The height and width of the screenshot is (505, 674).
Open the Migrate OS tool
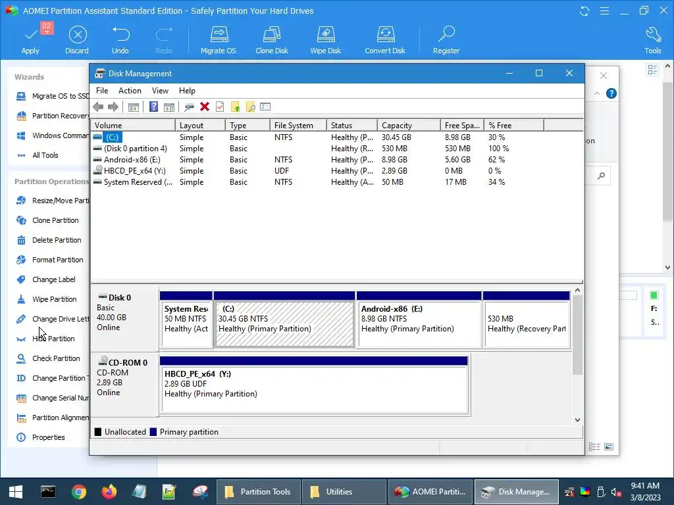click(219, 40)
